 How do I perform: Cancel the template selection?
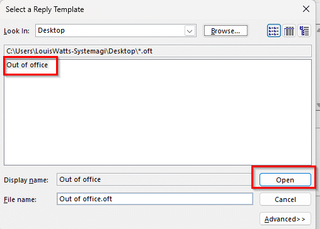point(285,199)
